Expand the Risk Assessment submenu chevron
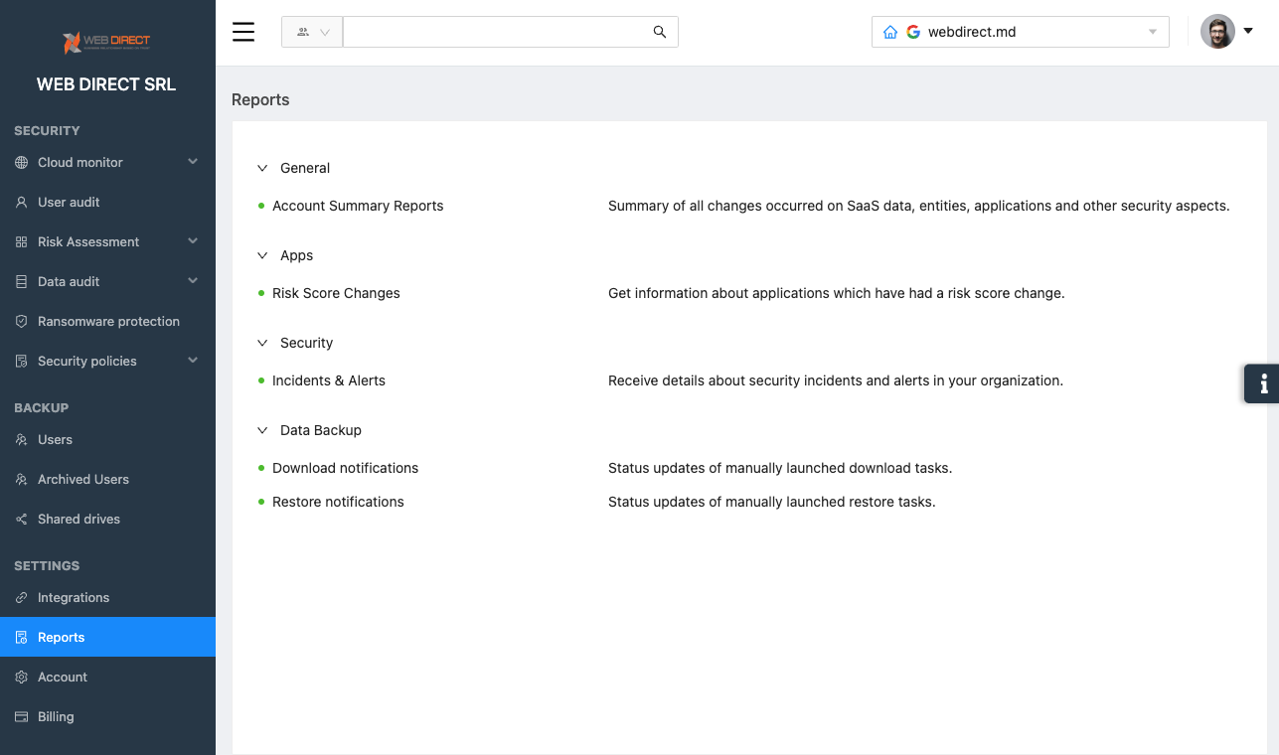Screen dimensions: 1279x755 coord(193,241)
